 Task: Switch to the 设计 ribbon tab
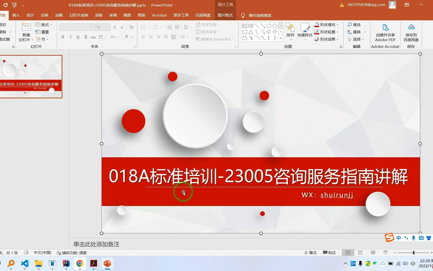click(30, 15)
